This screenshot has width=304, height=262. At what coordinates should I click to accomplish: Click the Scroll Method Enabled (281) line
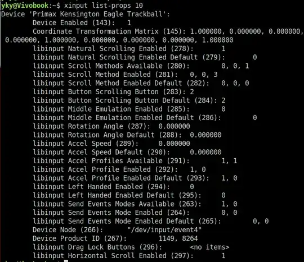[125, 75]
